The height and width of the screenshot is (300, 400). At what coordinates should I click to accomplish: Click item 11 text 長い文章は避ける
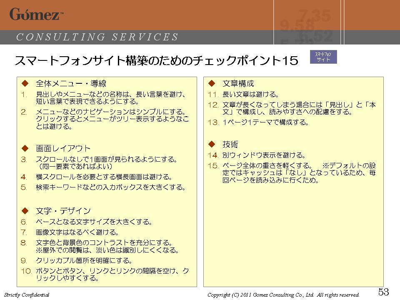pos(251,95)
